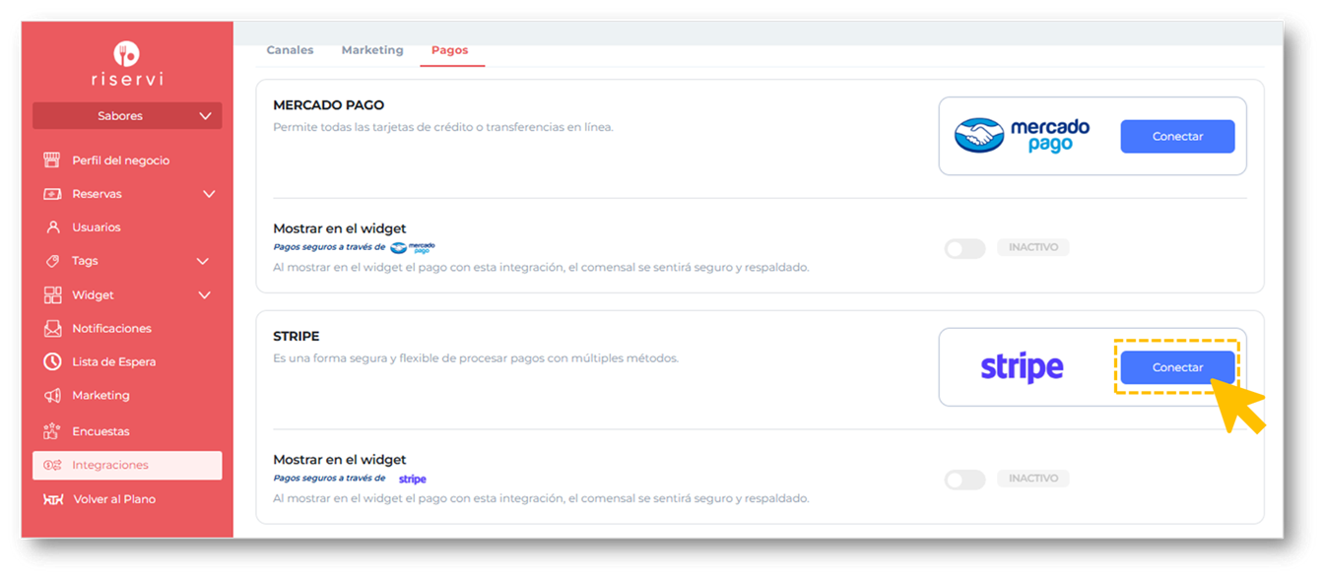The height and width of the screenshot is (579, 1324).
Task: Select Integraciones in the sidebar
Action: tap(127, 465)
